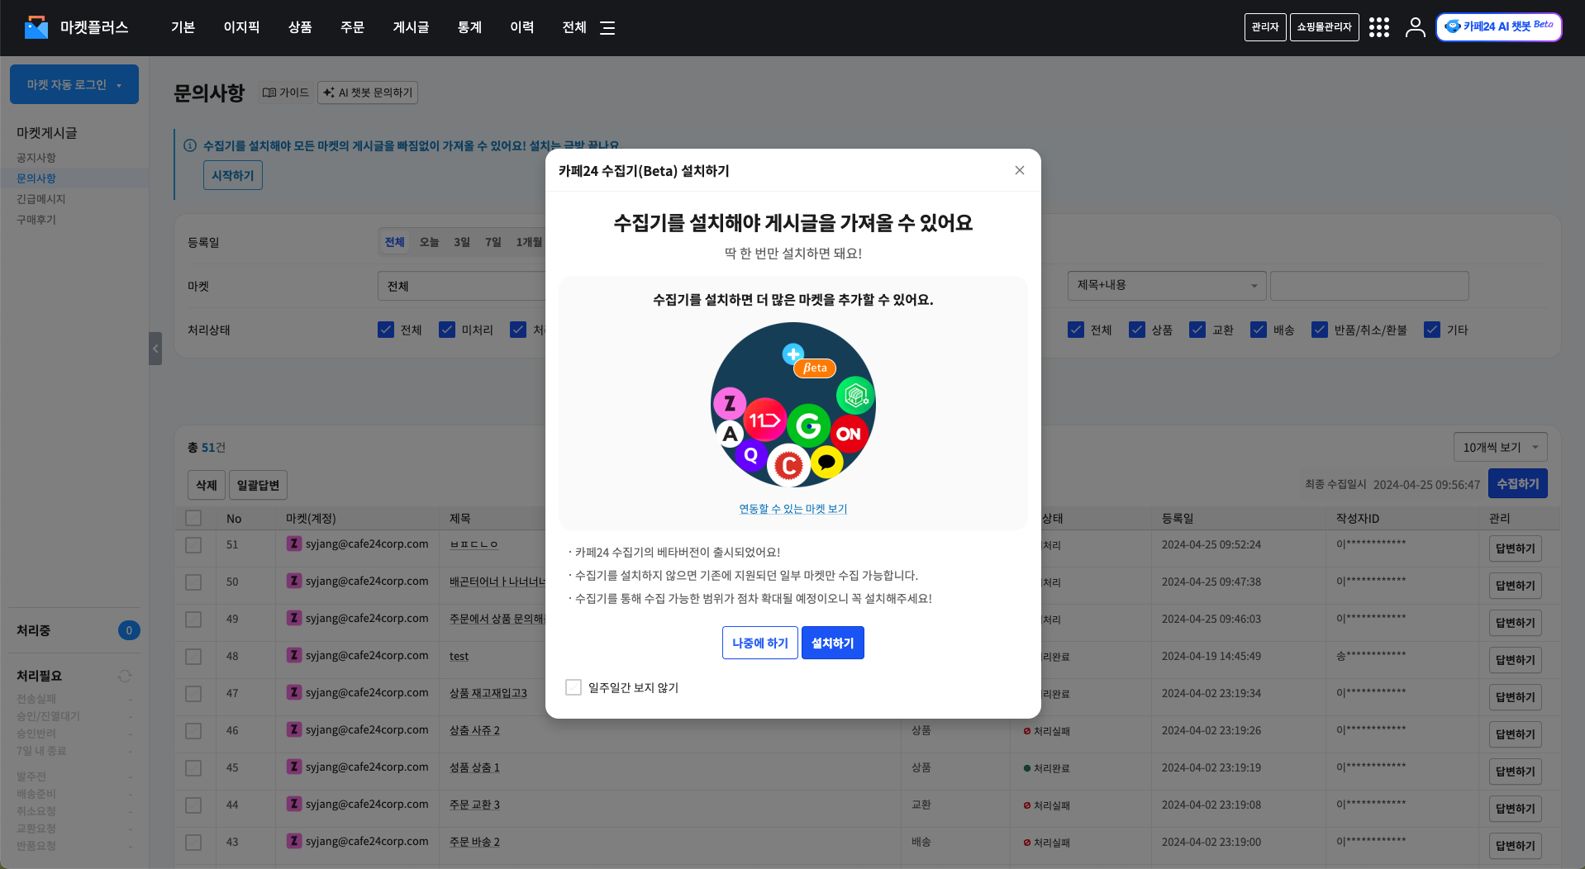This screenshot has height=869, width=1585.
Task: Open the hamburger menu next to 전체
Action: pos(607,28)
